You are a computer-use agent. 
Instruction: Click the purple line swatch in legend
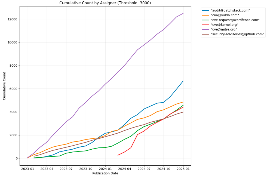tap(205, 29)
